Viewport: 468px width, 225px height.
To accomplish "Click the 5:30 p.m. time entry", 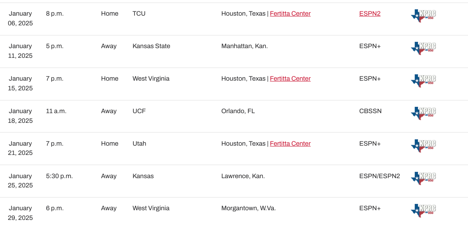I will [x=59, y=176].
